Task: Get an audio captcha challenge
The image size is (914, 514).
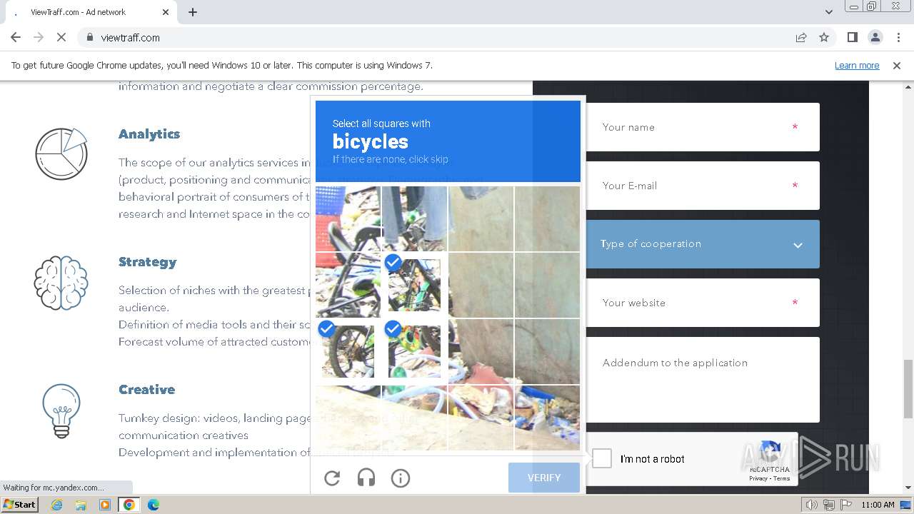Action: coord(366,478)
